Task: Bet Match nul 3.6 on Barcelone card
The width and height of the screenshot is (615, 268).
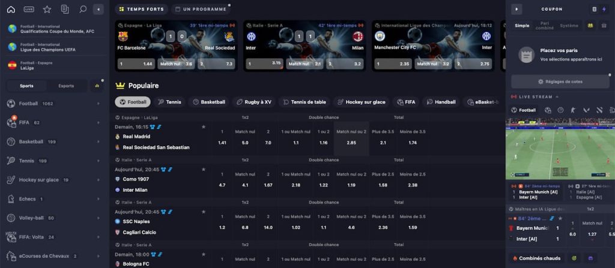Action: (x=176, y=64)
